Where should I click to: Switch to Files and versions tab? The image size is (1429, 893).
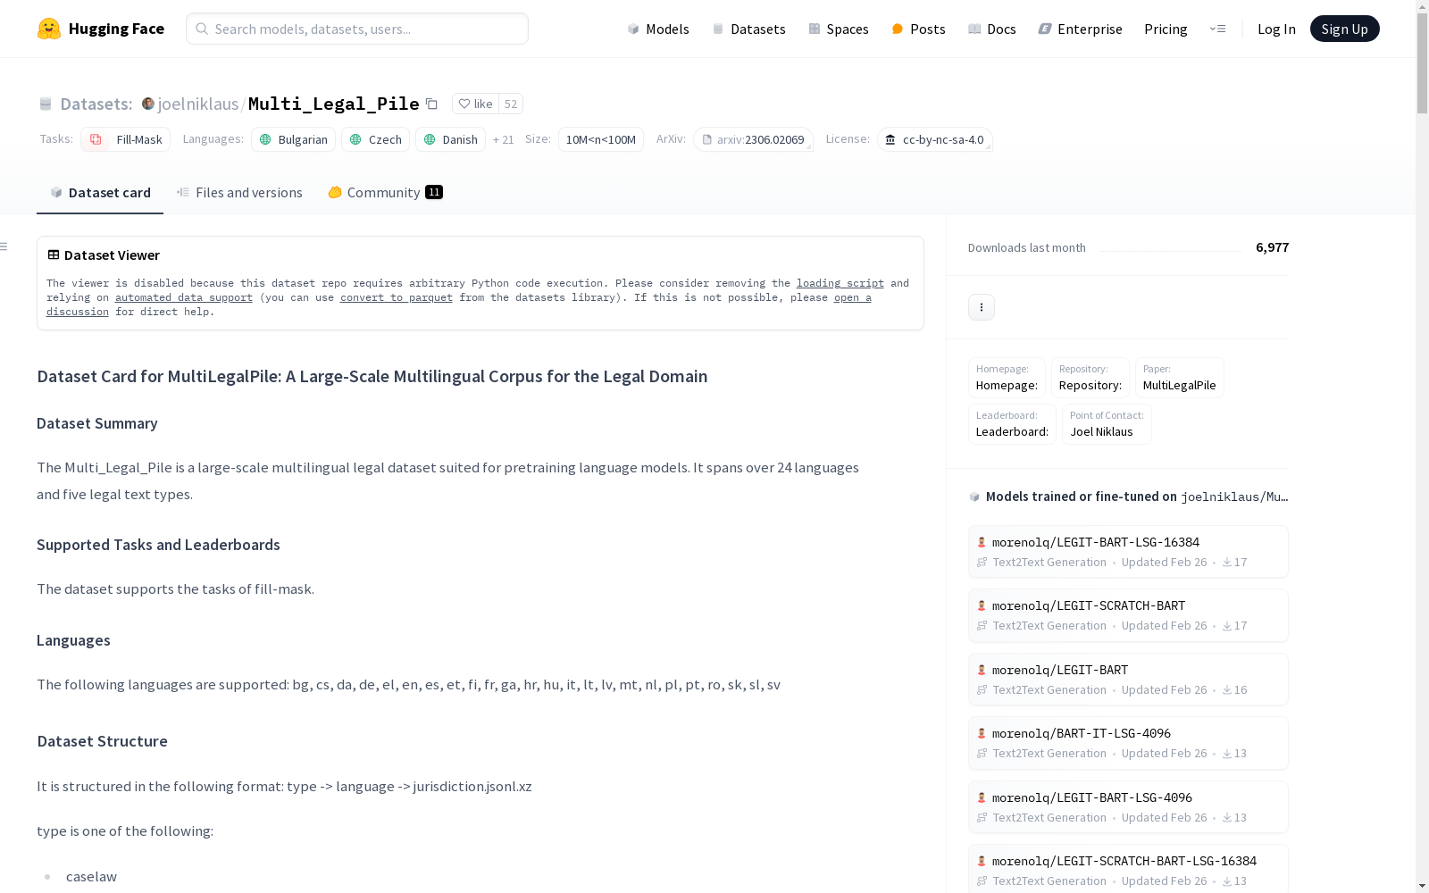tap(239, 192)
